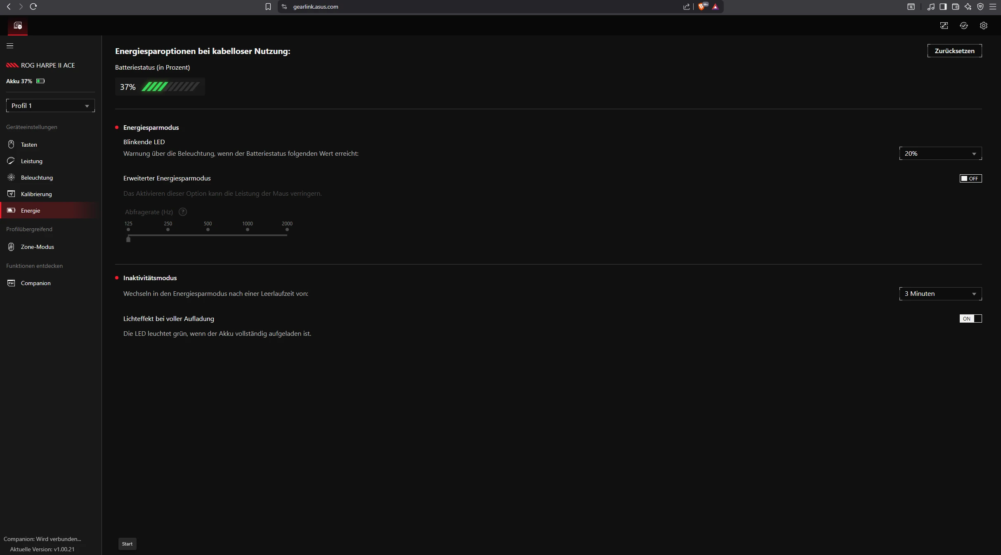Click the fullscreen icon in app header
This screenshot has height=555, width=1001.
click(944, 26)
